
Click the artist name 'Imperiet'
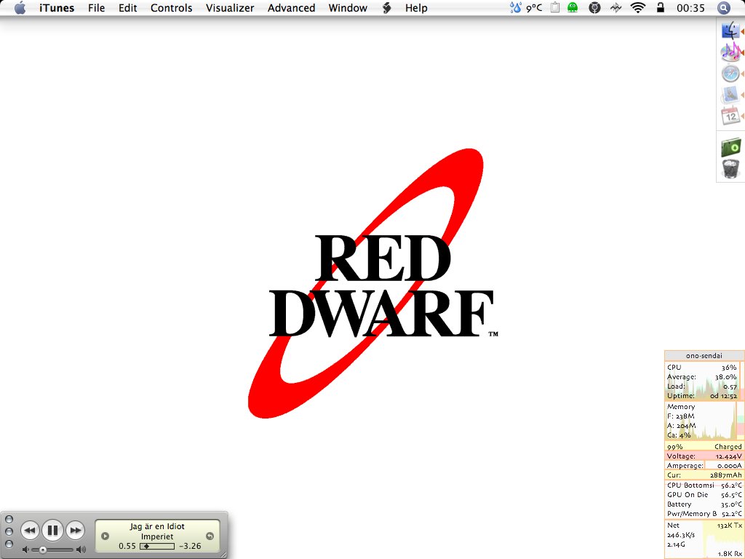tap(157, 536)
